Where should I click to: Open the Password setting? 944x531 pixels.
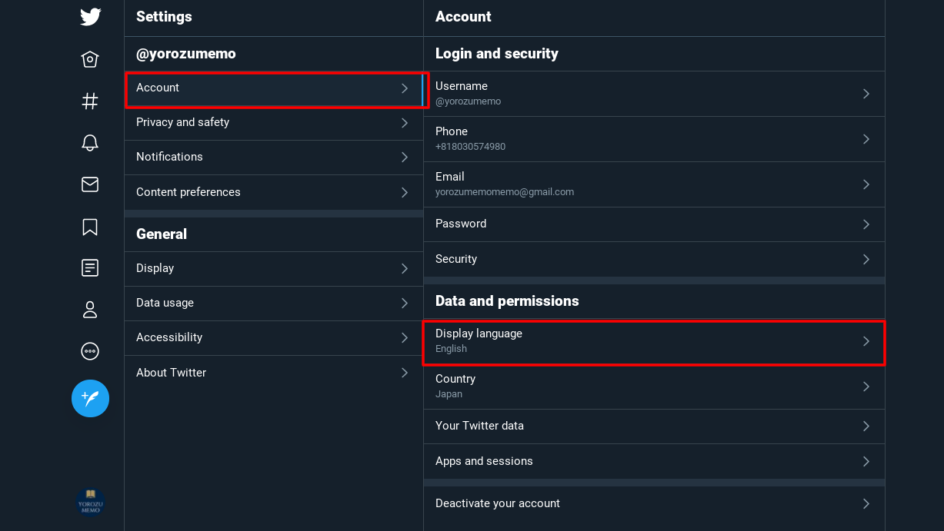[654, 224]
